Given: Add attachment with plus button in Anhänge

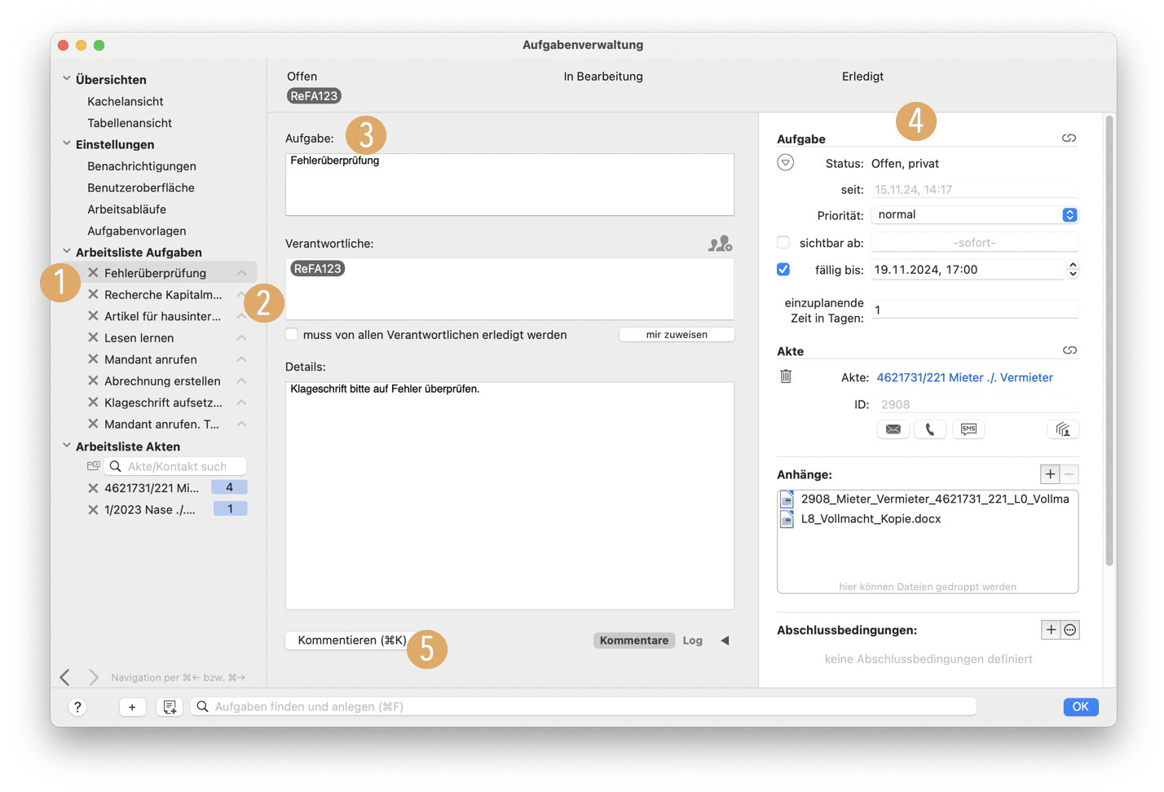Looking at the screenshot, I should 1050,474.
